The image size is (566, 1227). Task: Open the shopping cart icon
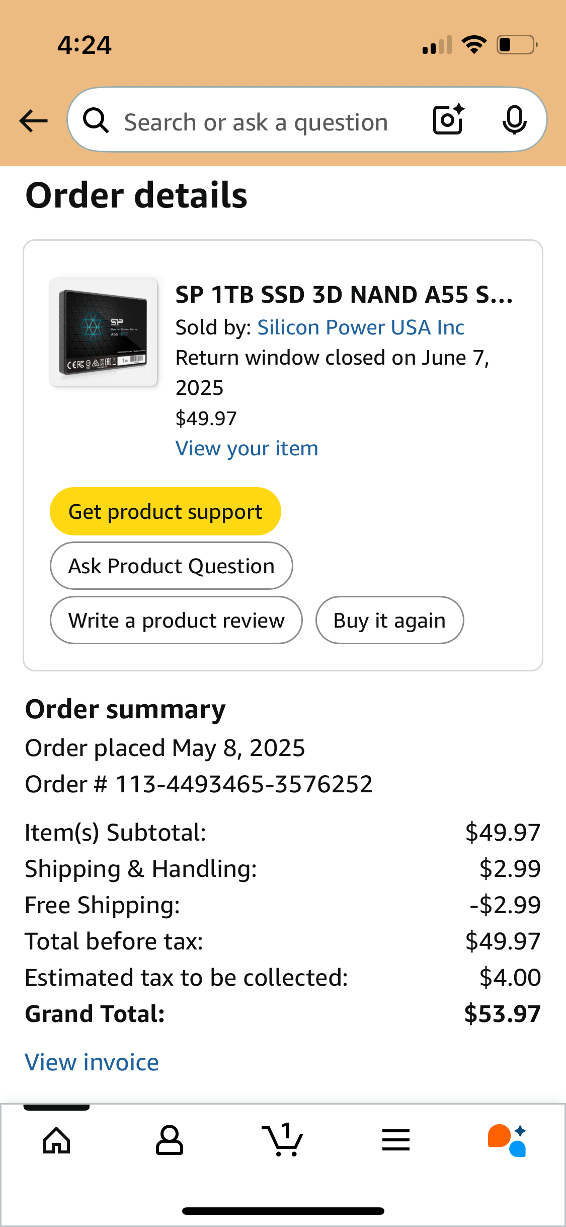coord(283,1140)
